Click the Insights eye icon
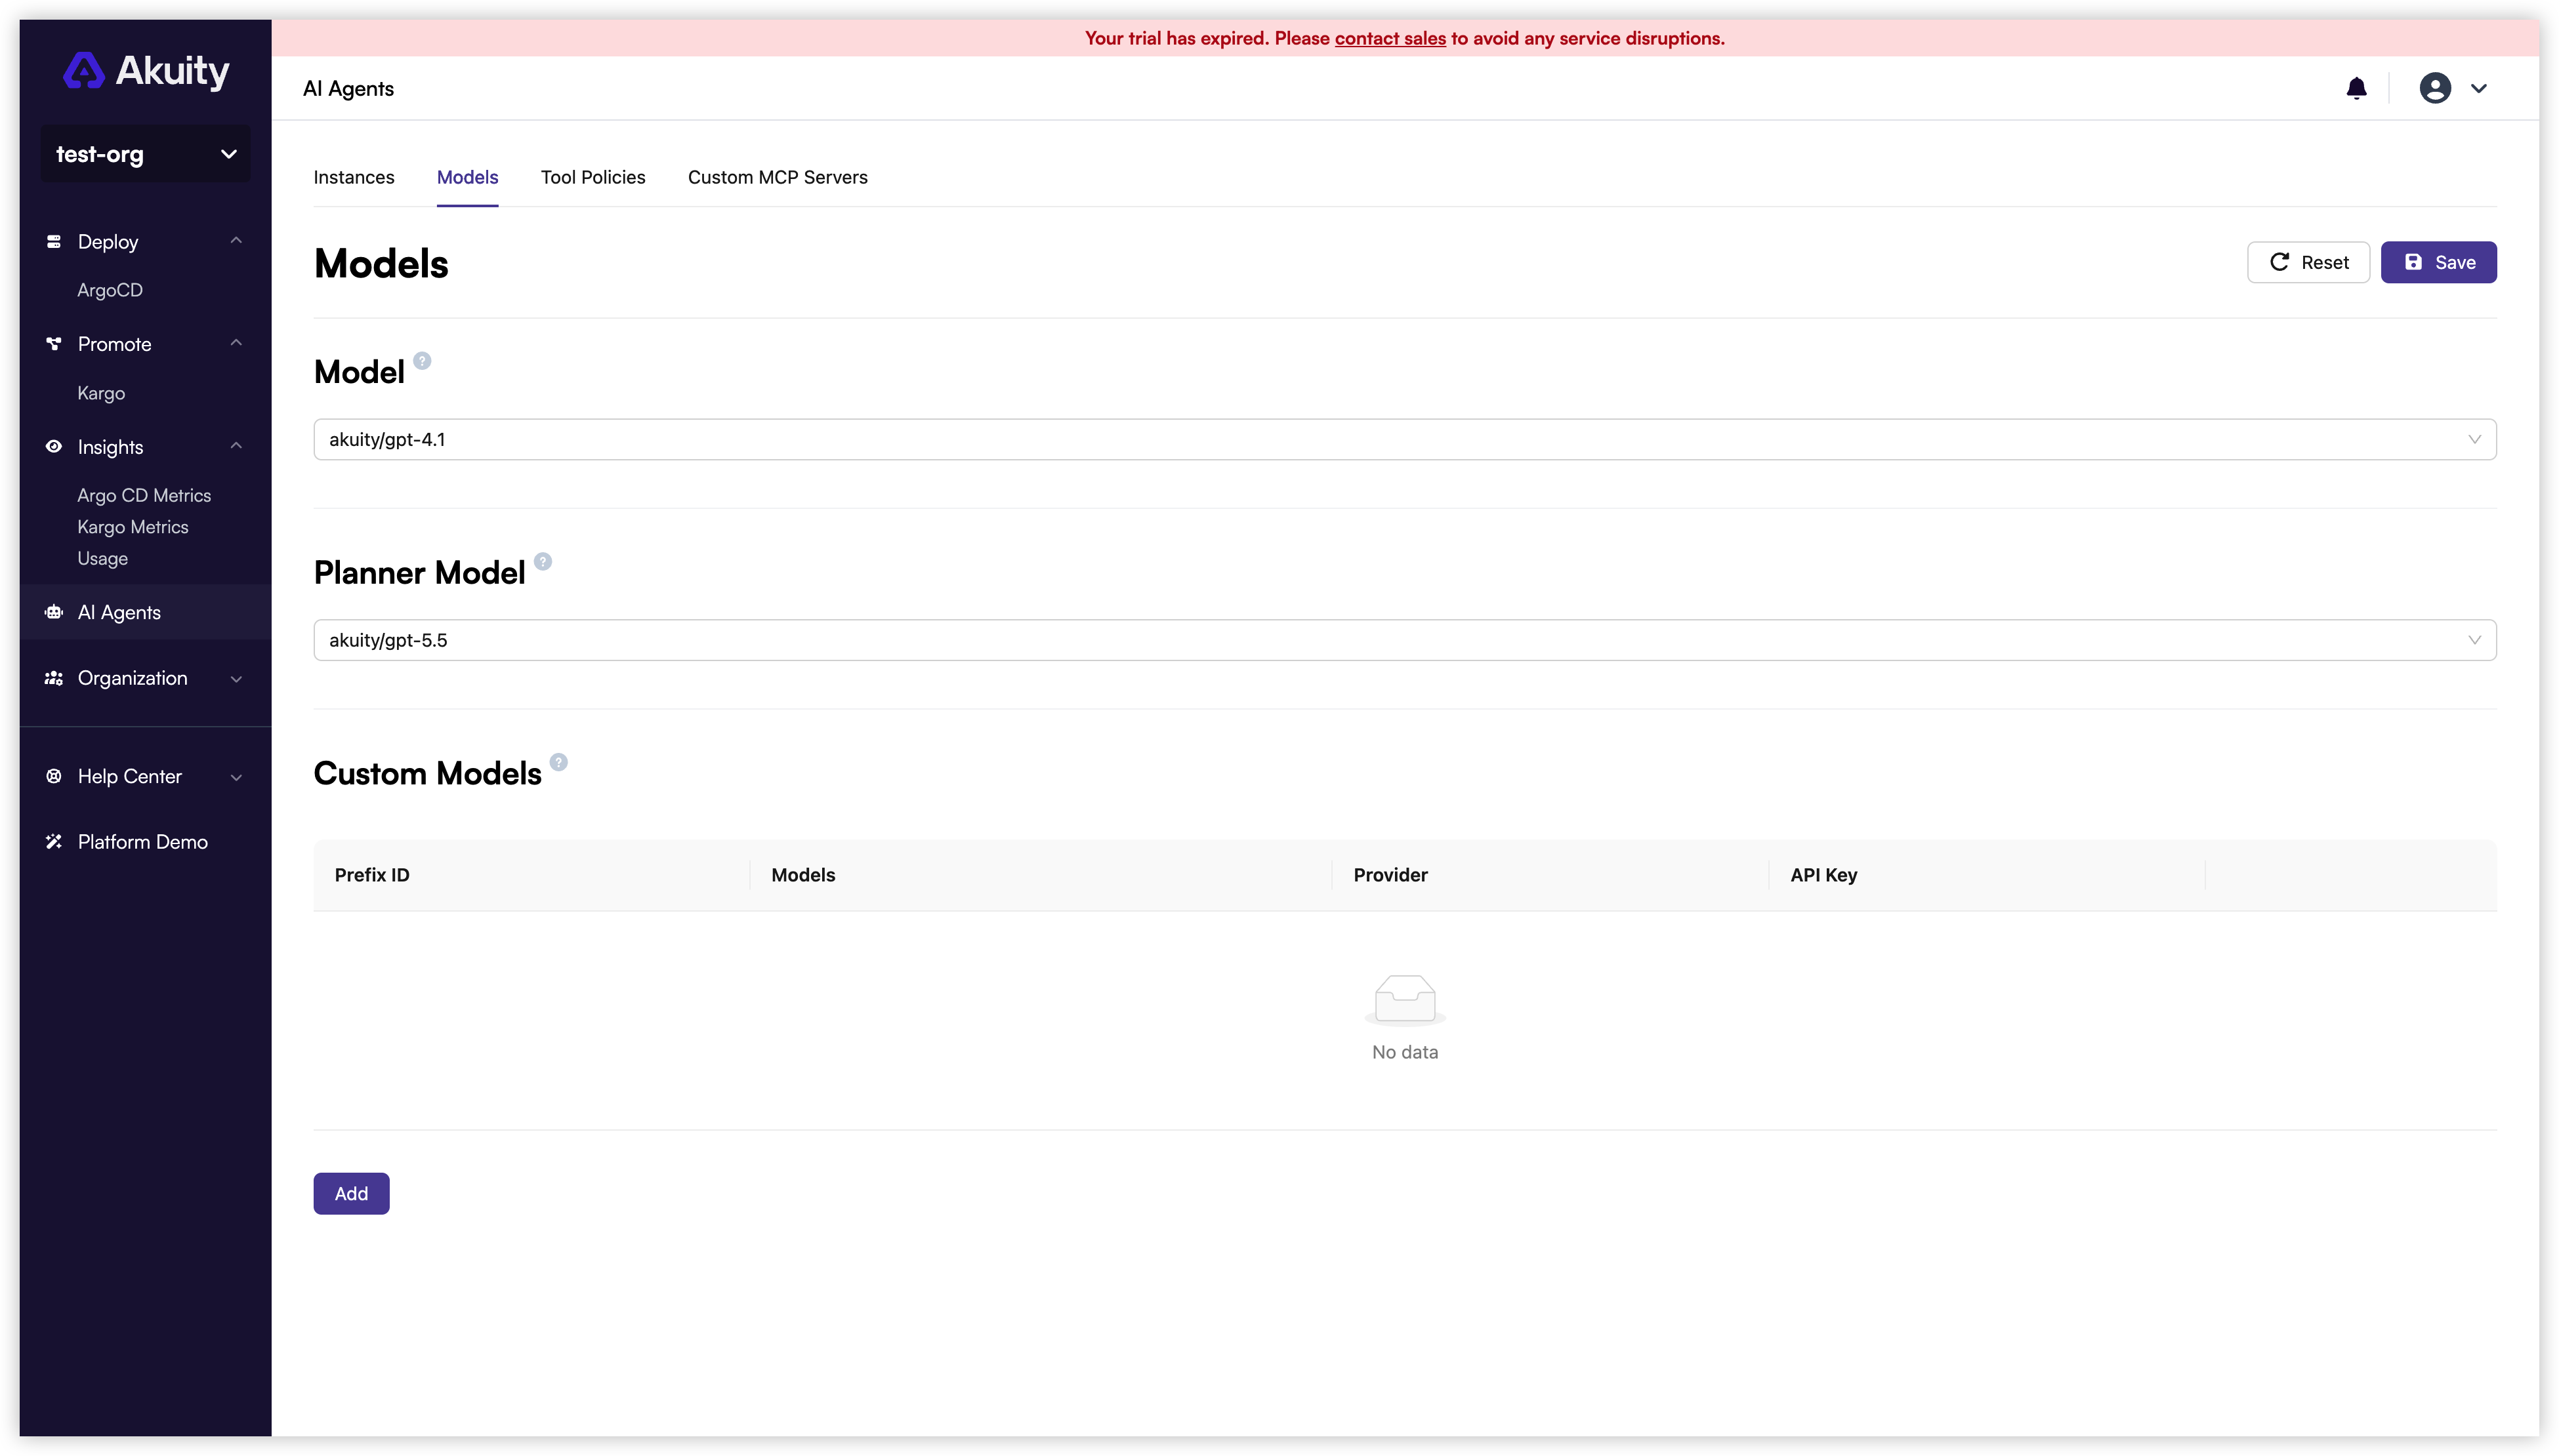Screen dimensions: 2559x1456 click(54, 447)
